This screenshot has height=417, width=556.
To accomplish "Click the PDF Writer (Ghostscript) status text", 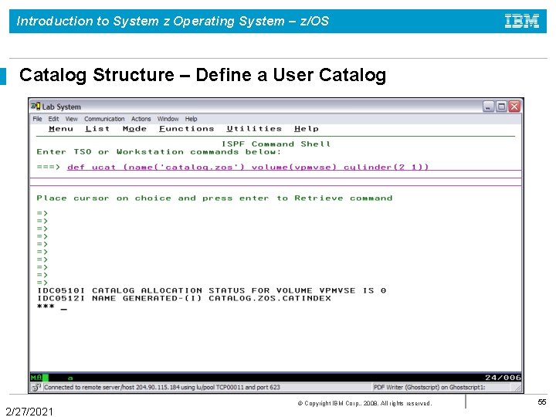I will pyautogui.click(x=429, y=387).
